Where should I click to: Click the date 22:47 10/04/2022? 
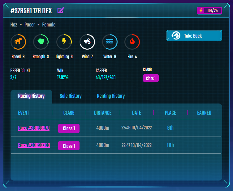136,145
